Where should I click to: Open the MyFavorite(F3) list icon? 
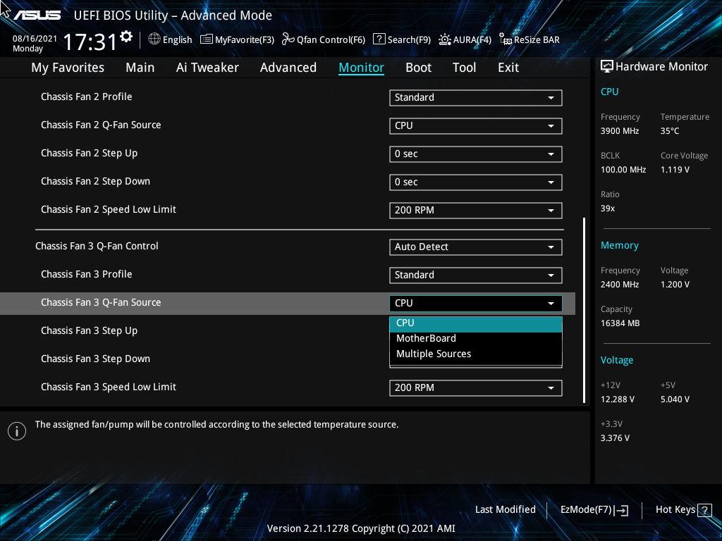click(x=207, y=39)
